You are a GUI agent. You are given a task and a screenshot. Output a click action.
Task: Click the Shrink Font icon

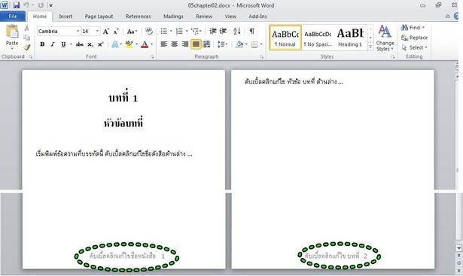tap(116, 32)
